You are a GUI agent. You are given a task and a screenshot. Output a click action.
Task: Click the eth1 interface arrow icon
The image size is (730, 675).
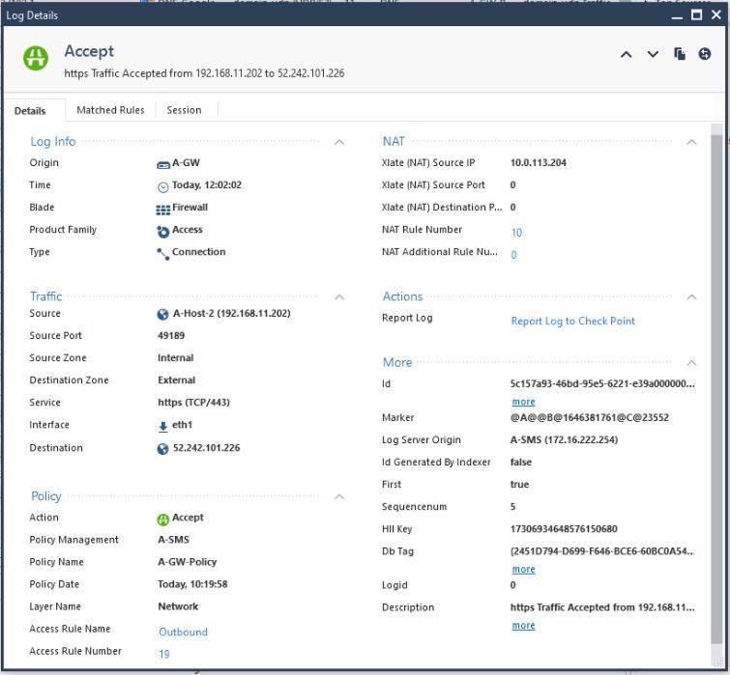click(x=163, y=426)
